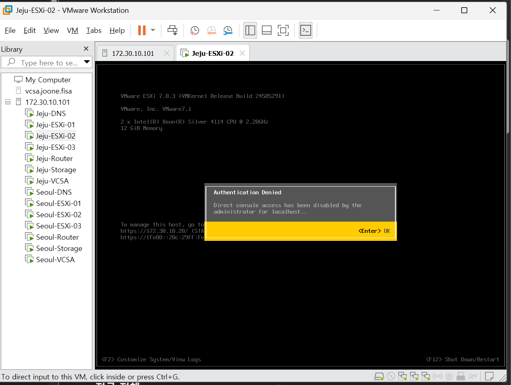Click the Revert to snapshot toolbar icon
This screenshot has width=511, height=385.
[x=212, y=30]
